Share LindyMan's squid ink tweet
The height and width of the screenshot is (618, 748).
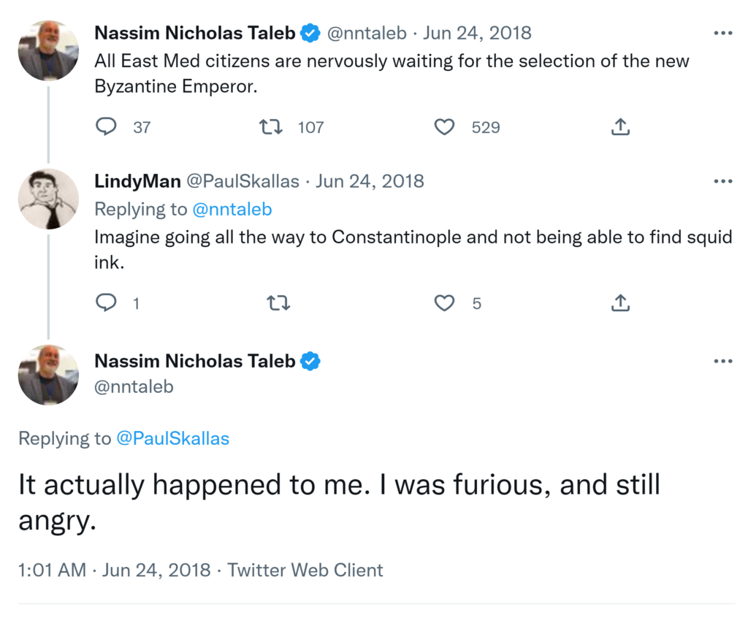[x=619, y=302]
